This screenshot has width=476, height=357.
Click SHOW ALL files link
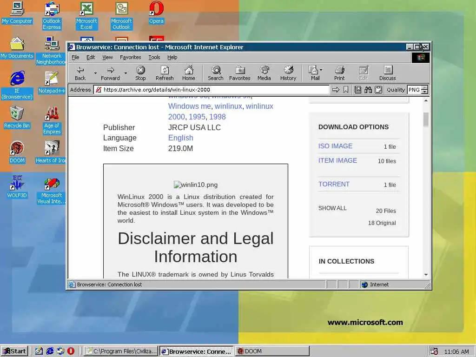[332, 208]
